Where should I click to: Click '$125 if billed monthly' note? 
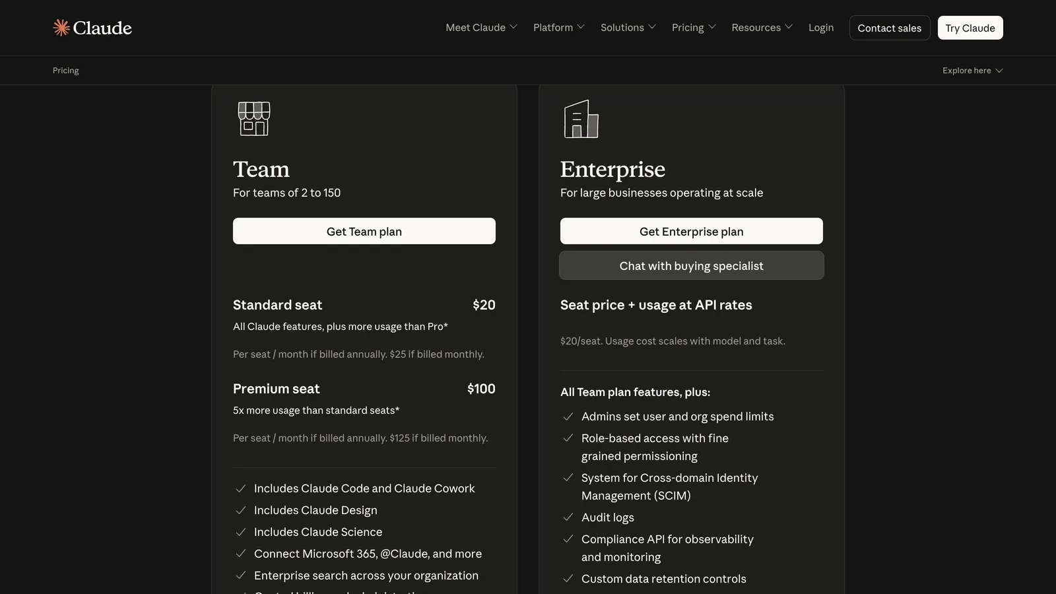click(439, 438)
